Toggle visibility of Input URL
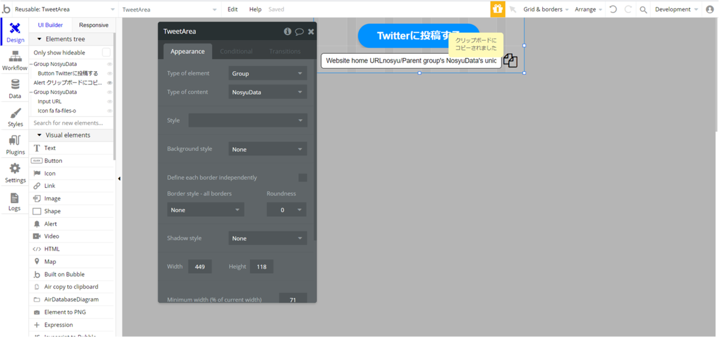 [x=110, y=102]
